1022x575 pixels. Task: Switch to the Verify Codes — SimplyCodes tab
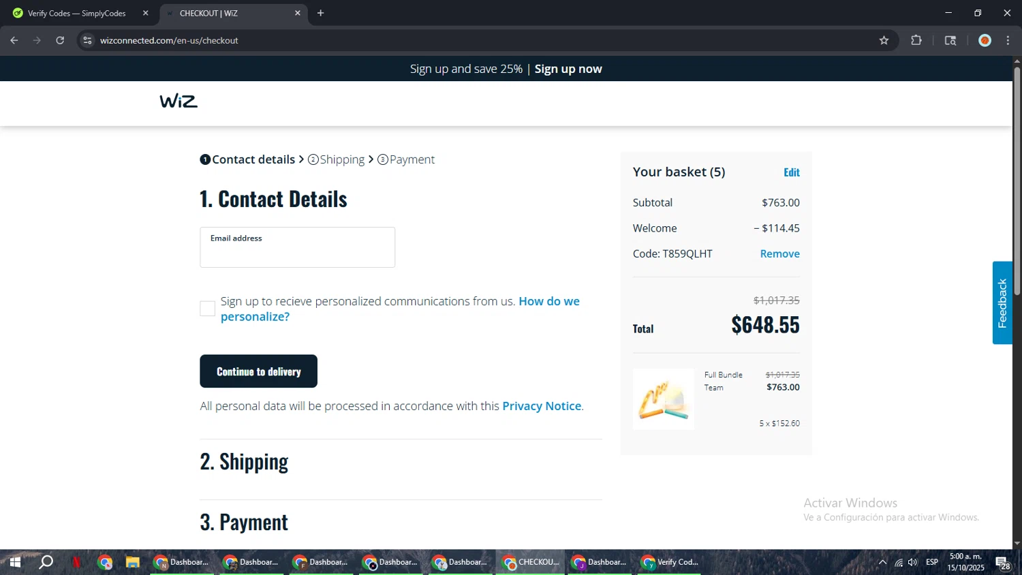click(76, 13)
